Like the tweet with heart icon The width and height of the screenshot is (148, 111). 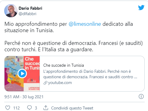8,108
